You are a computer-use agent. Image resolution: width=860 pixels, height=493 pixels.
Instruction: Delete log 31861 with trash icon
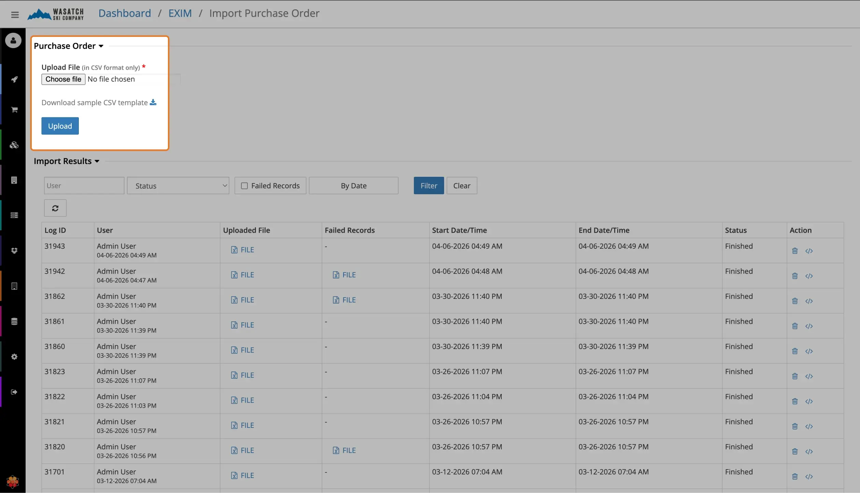(x=795, y=326)
